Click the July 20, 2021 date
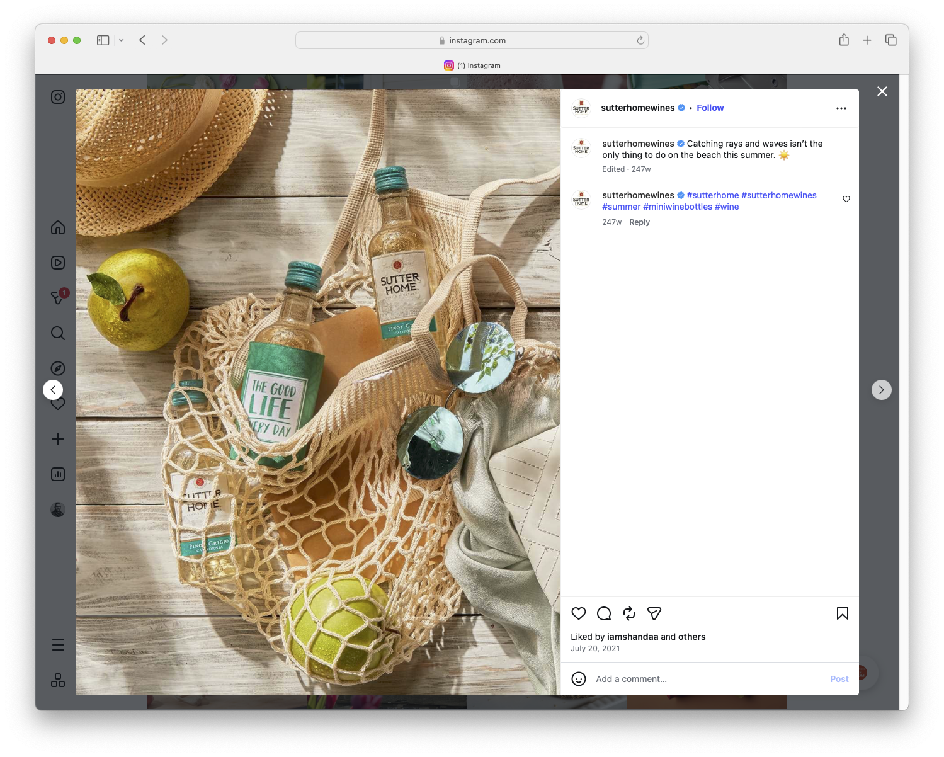 [595, 649]
